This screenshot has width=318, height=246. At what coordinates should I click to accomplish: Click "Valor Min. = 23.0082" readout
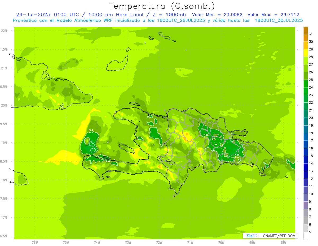217,15
